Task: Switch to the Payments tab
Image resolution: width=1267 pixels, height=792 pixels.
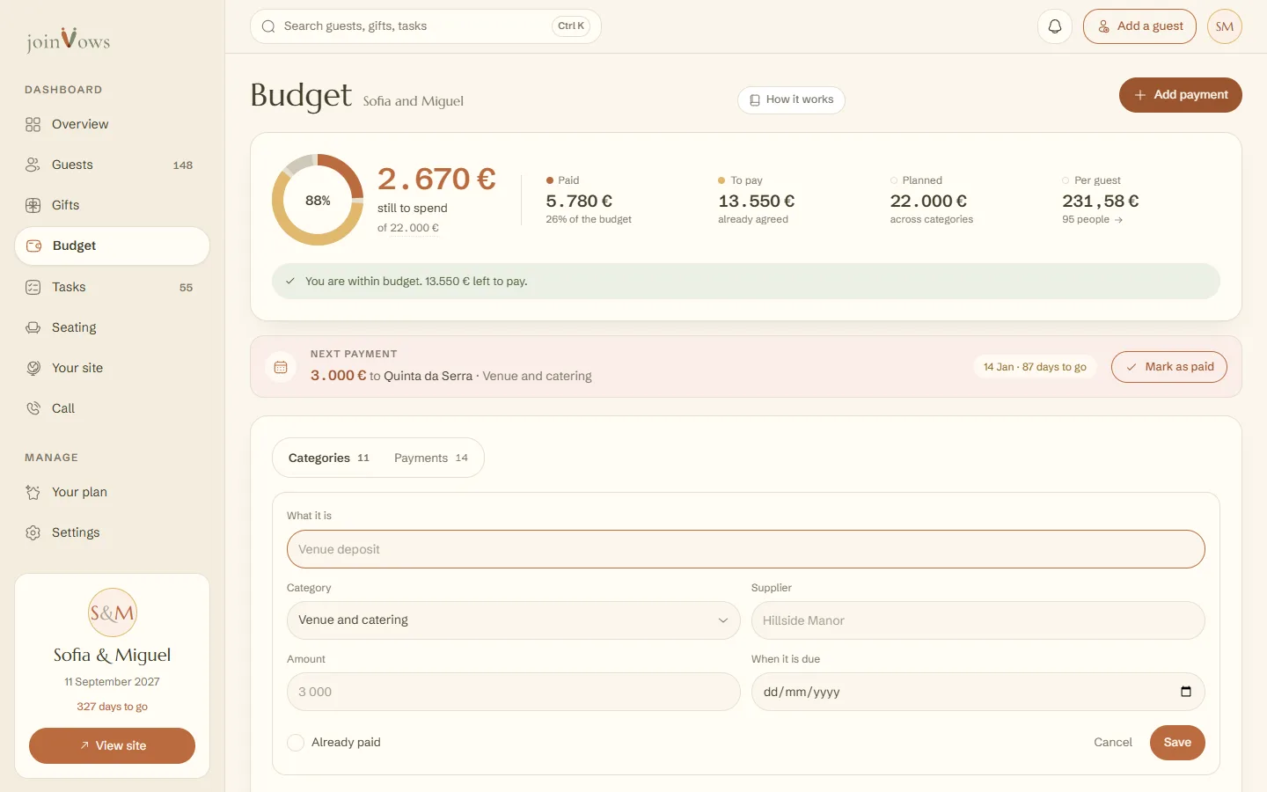Action: coord(431,458)
